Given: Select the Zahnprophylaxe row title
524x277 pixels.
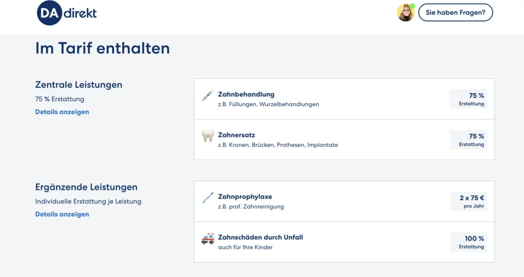Looking at the screenshot, I should tap(245, 197).
